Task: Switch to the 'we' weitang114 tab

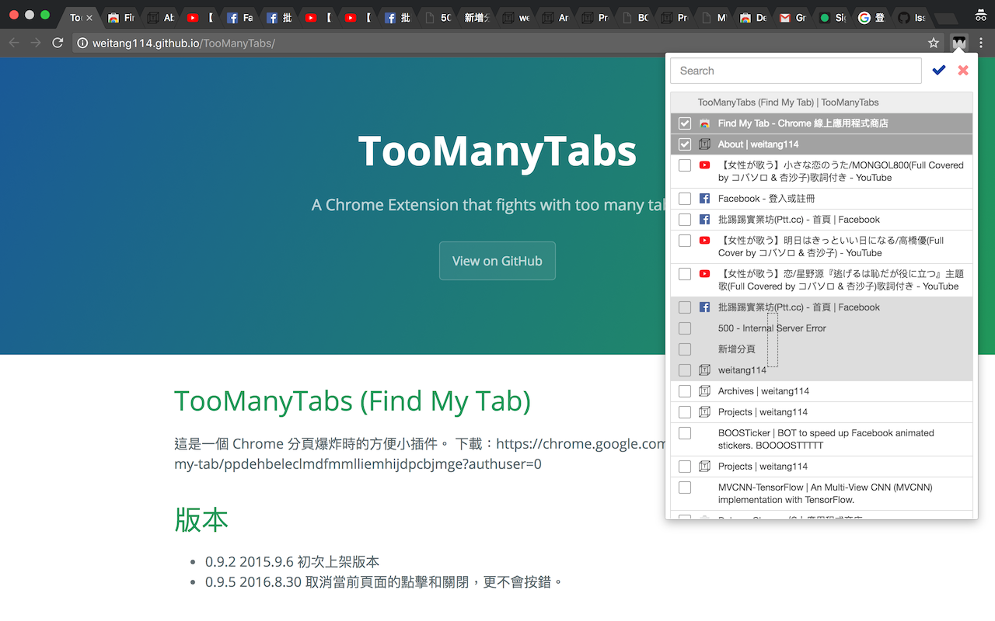Action: point(516,17)
